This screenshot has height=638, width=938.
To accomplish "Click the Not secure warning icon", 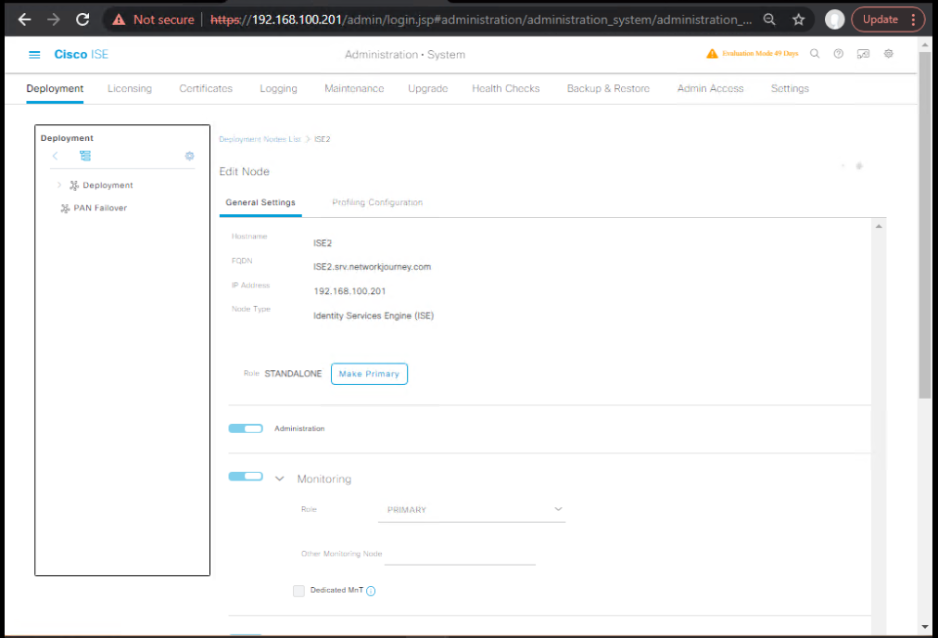I will point(119,19).
